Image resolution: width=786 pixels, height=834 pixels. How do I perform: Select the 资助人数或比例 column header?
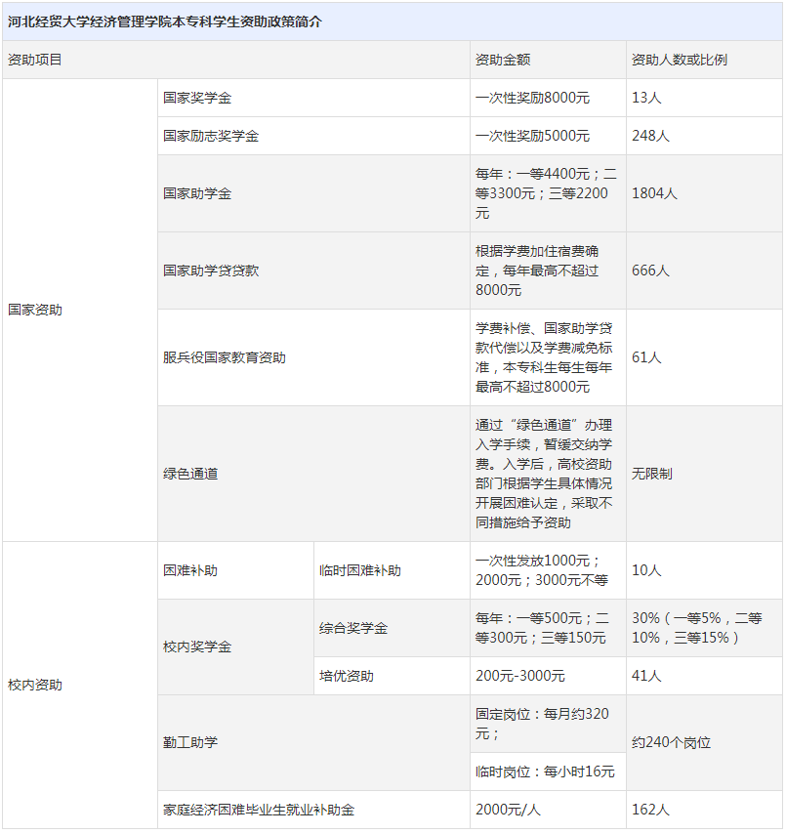click(x=704, y=60)
